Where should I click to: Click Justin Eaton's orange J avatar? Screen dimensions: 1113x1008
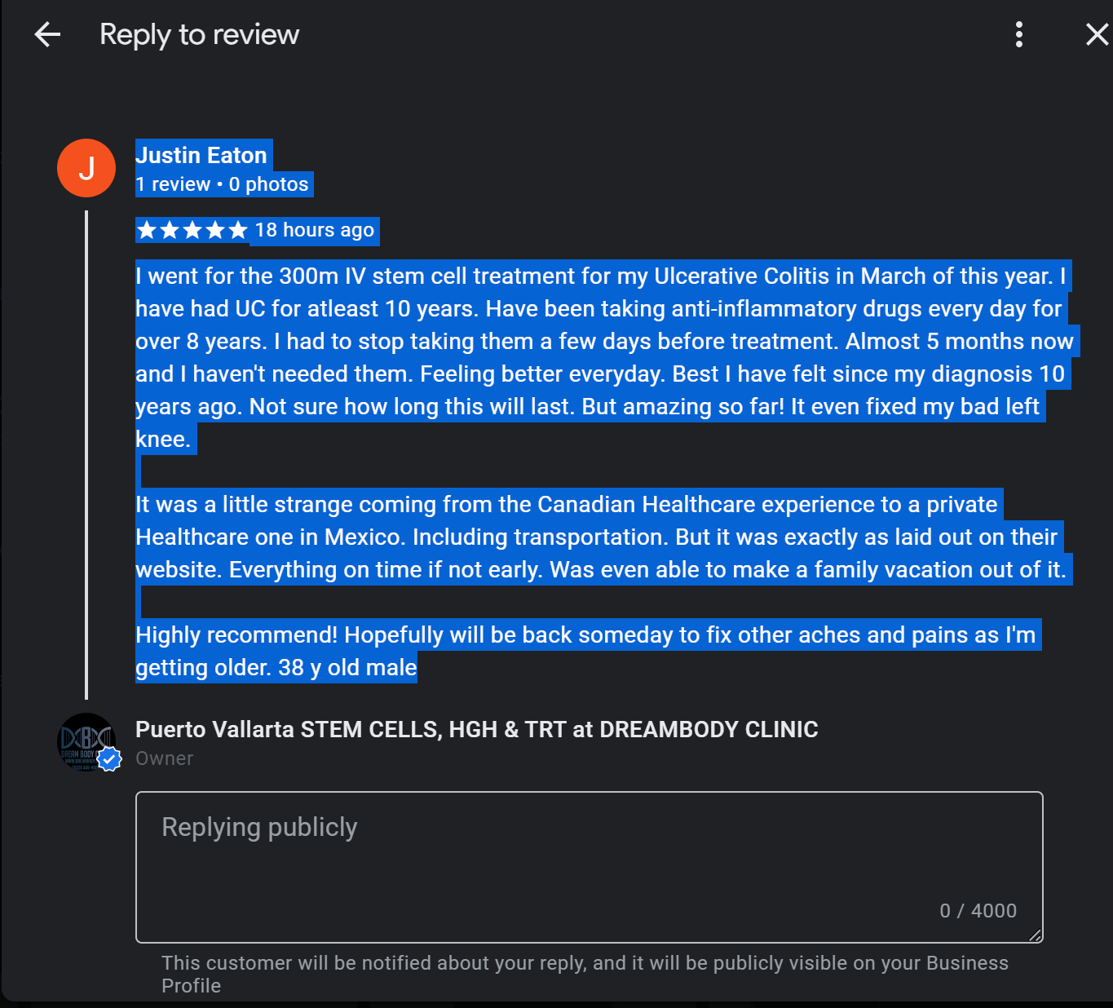86,168
